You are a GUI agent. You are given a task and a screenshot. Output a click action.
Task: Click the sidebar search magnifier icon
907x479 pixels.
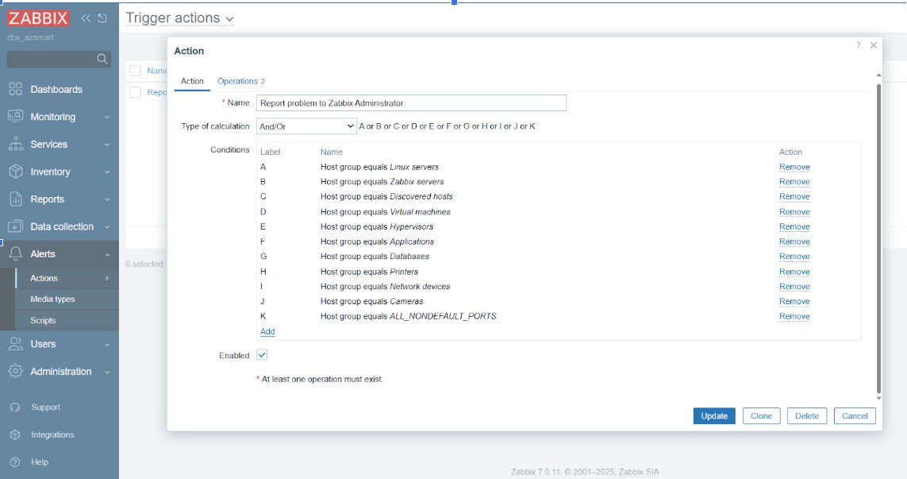[102, 59]
